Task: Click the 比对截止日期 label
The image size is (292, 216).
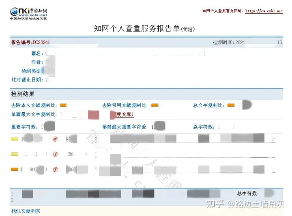Action: coord(27,79)
